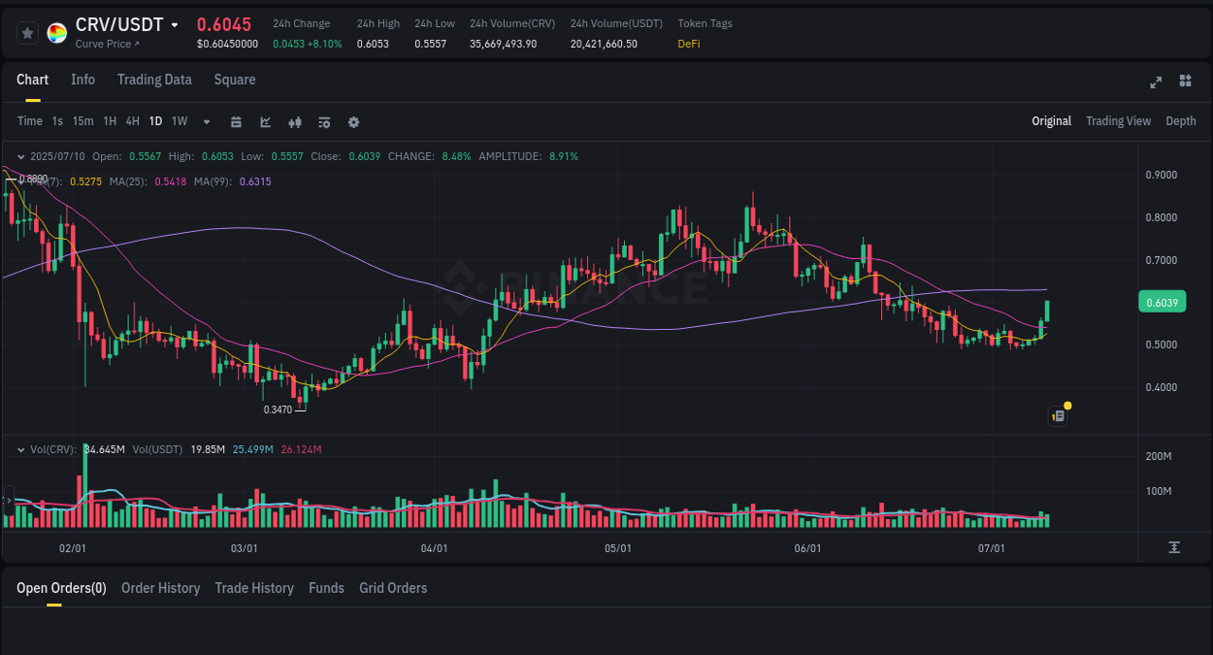Open the date range selector icon
The width and height of the screenshot is (1213, 655).
click(x=236, y=121)
